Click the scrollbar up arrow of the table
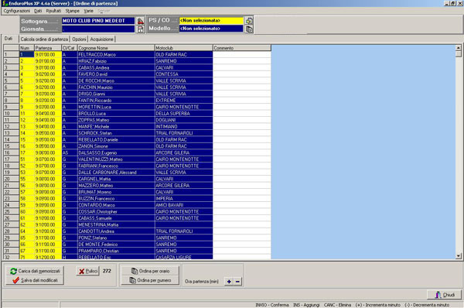 point(459,48)
